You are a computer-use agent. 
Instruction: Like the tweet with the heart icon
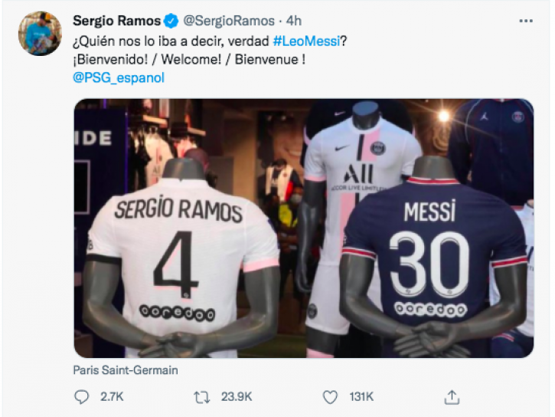point(330,396)
